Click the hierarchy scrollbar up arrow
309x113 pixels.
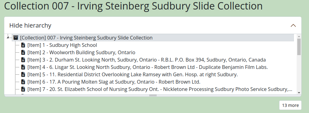tap(299, 36)
